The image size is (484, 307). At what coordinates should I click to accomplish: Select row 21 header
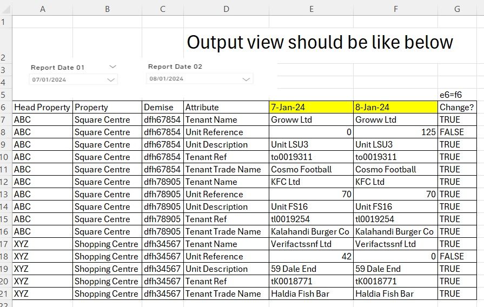click(6, 293)
